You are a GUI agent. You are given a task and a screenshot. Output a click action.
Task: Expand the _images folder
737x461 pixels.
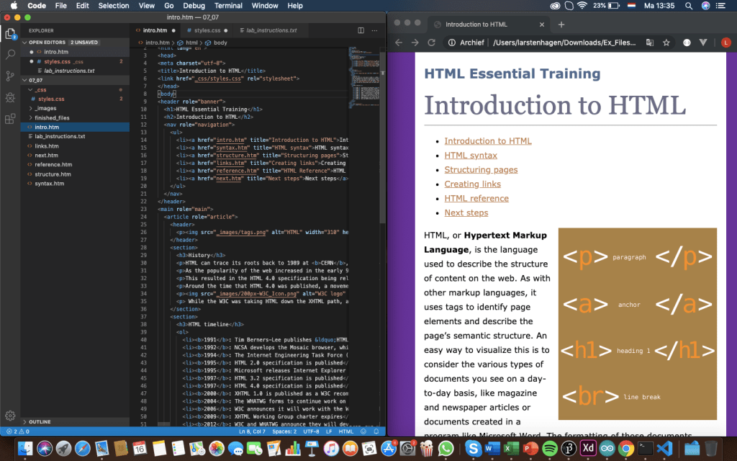(46, 108)
